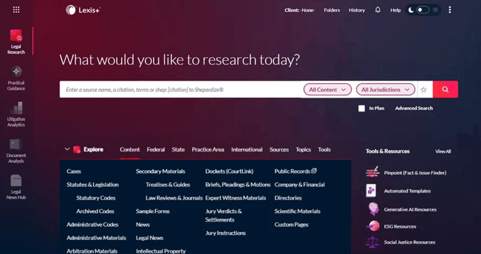Screen dimensions: 481x254
Task: Open Practical Guidance from the sidebar
Action: pyautogui.click(x=16, y=78)
